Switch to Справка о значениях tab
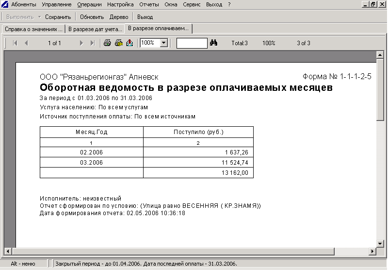Screen dimensions: 388x270 [33, 29]
